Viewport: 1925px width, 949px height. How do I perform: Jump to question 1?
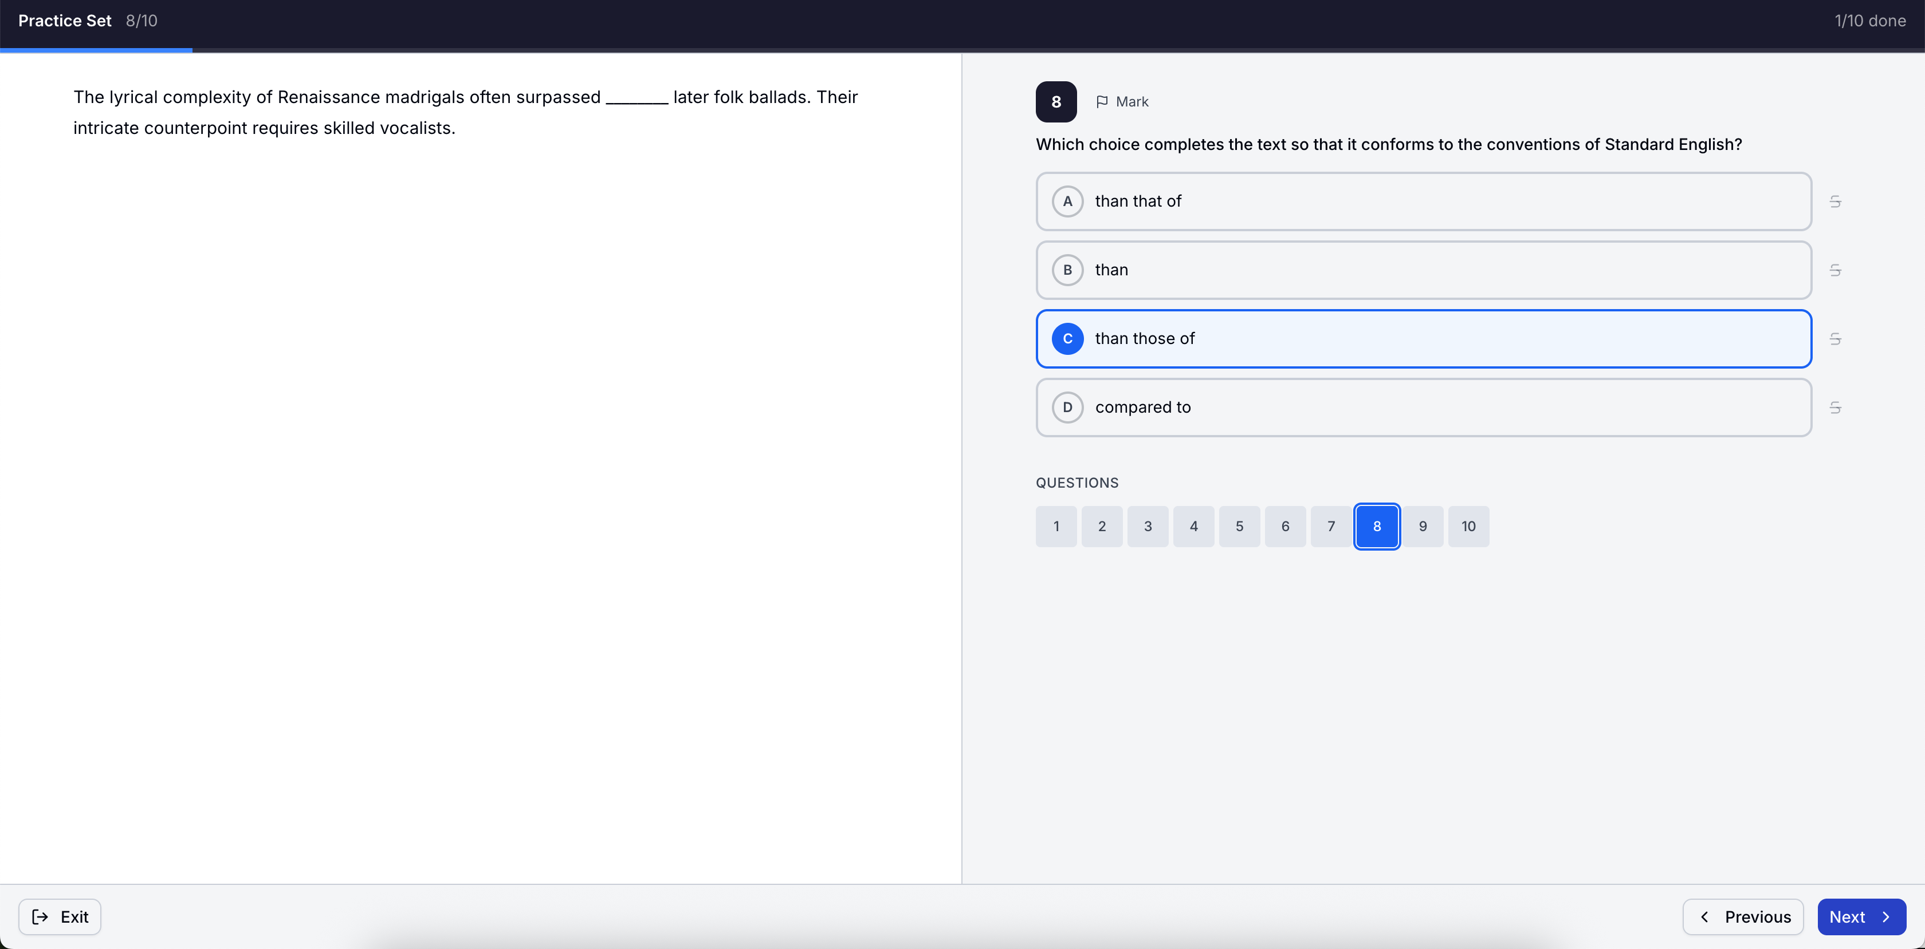click(1055, 525)
